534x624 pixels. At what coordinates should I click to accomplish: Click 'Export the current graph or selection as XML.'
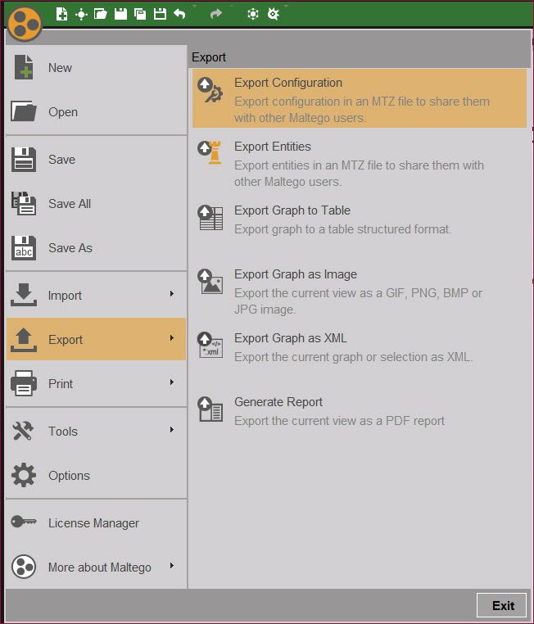[x=353, y=357]
